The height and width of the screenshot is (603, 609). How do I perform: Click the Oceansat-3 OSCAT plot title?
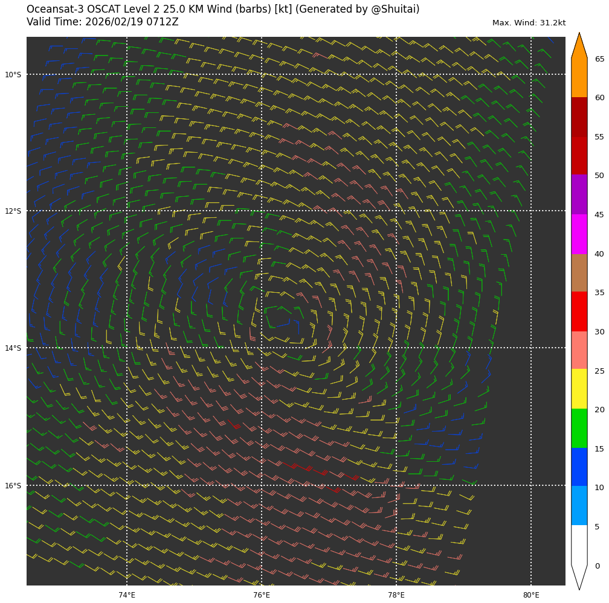click(223, 10)
